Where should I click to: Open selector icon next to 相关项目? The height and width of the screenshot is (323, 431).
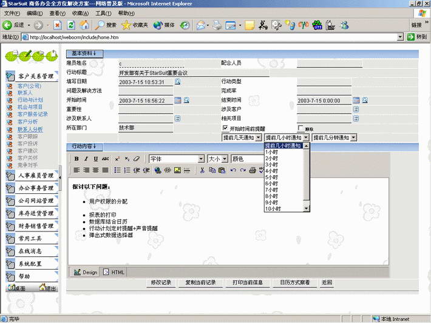pyautogui.click(x=356, y=119)
